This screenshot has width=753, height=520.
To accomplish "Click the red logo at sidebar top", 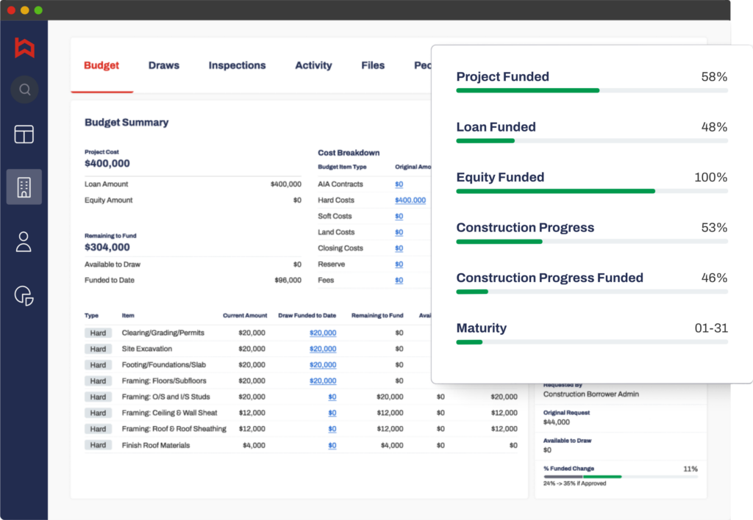I will 24,46.
